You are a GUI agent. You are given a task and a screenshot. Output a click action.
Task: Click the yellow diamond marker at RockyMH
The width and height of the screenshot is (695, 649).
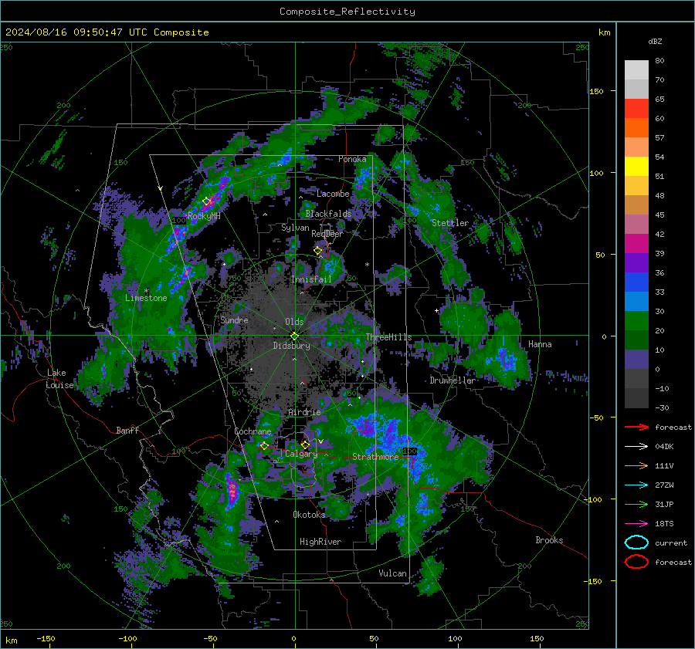(206, 201)
